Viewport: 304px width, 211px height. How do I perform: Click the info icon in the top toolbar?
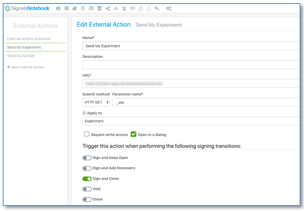point(58,8)
